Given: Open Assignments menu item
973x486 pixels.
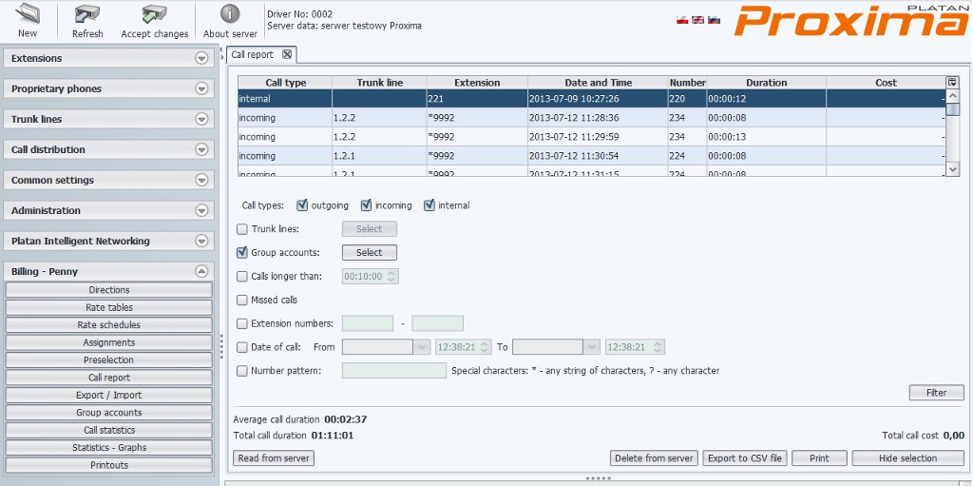Looking at the screenshot, I should click(x=109, y=342).
